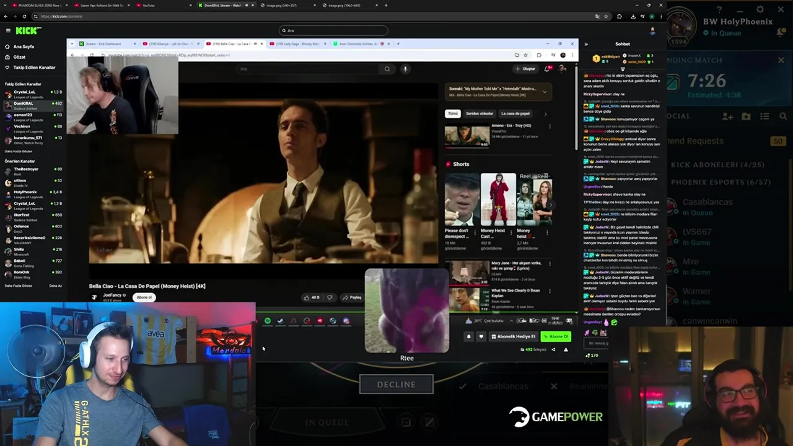793x446 pixels.
Task: Open Crystal_LoL channel in followed list
Action: (32, 93)
